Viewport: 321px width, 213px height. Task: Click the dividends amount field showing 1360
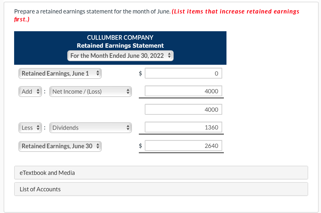pyautogui.click(x=183, y=127)
